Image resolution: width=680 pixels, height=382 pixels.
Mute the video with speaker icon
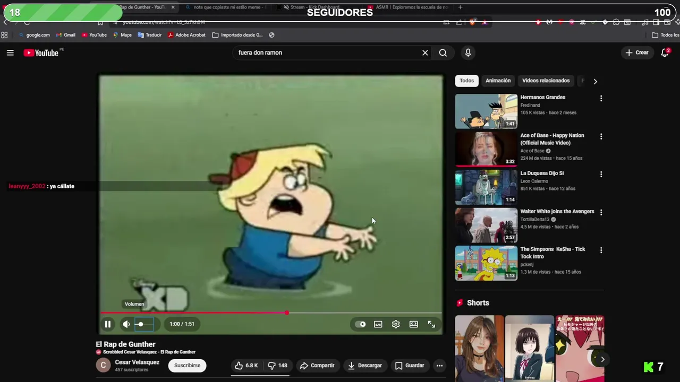tap(126, 324)
